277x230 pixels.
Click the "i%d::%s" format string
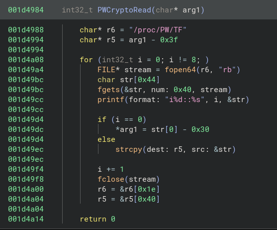pos(185,100)
